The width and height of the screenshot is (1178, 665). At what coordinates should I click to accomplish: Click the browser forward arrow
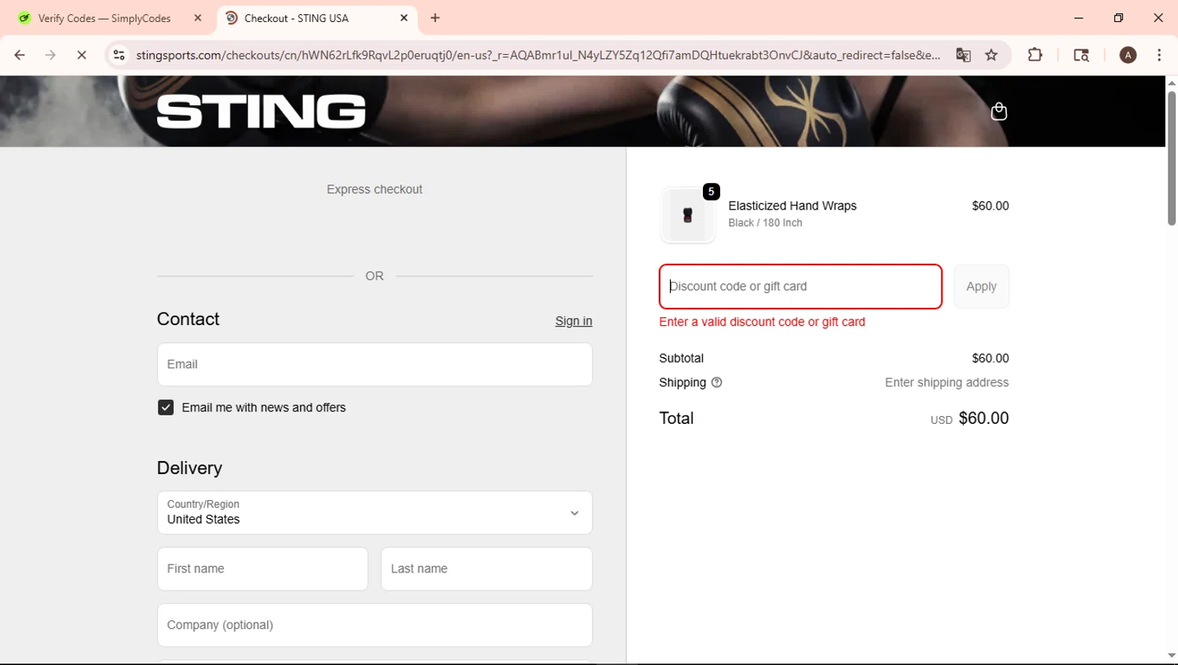(x=50, y=55)
